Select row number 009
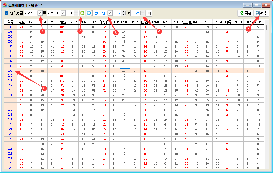The height and width of the screenshot is (173, 273). click(x=10, y=71)
